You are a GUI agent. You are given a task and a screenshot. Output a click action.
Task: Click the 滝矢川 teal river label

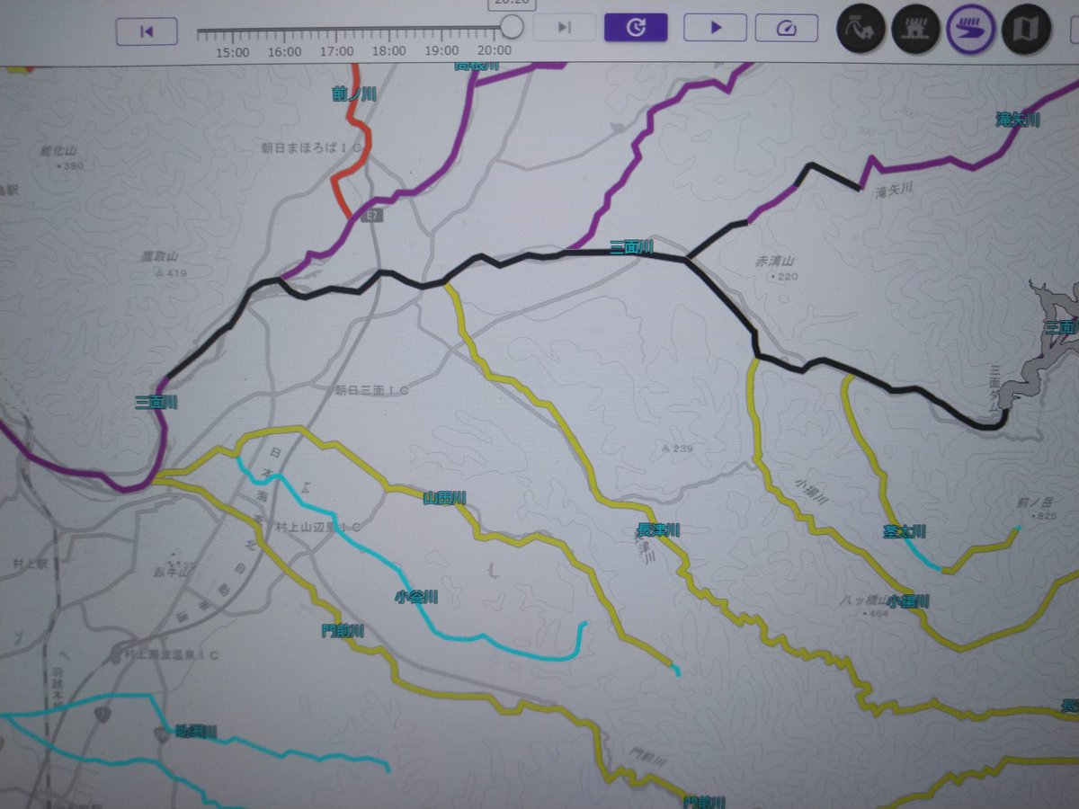pyautogui.click(x=1018, y=120)
